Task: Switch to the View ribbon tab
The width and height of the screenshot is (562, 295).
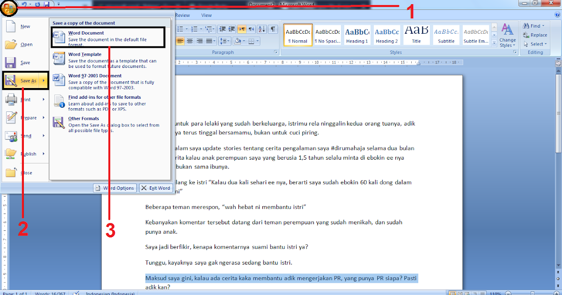Action: tap(206, 15)
